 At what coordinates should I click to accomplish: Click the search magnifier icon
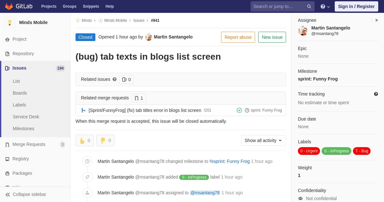point(309,6)
